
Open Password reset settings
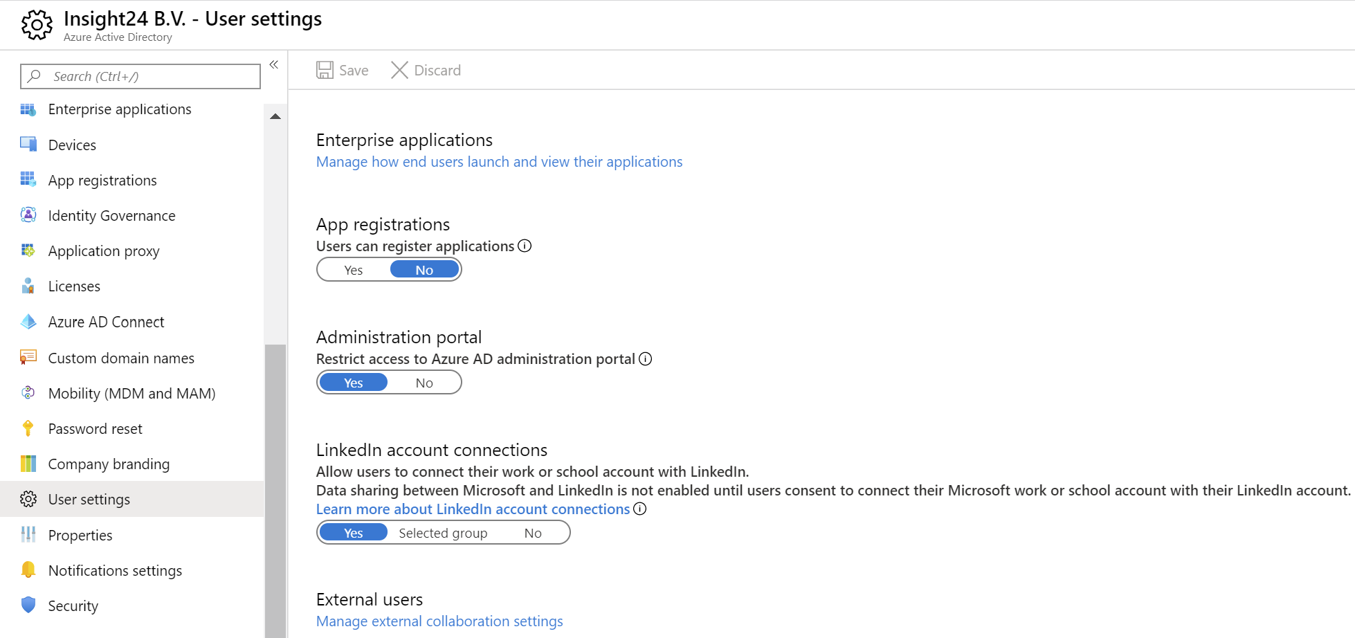click(x=94, y=428)
